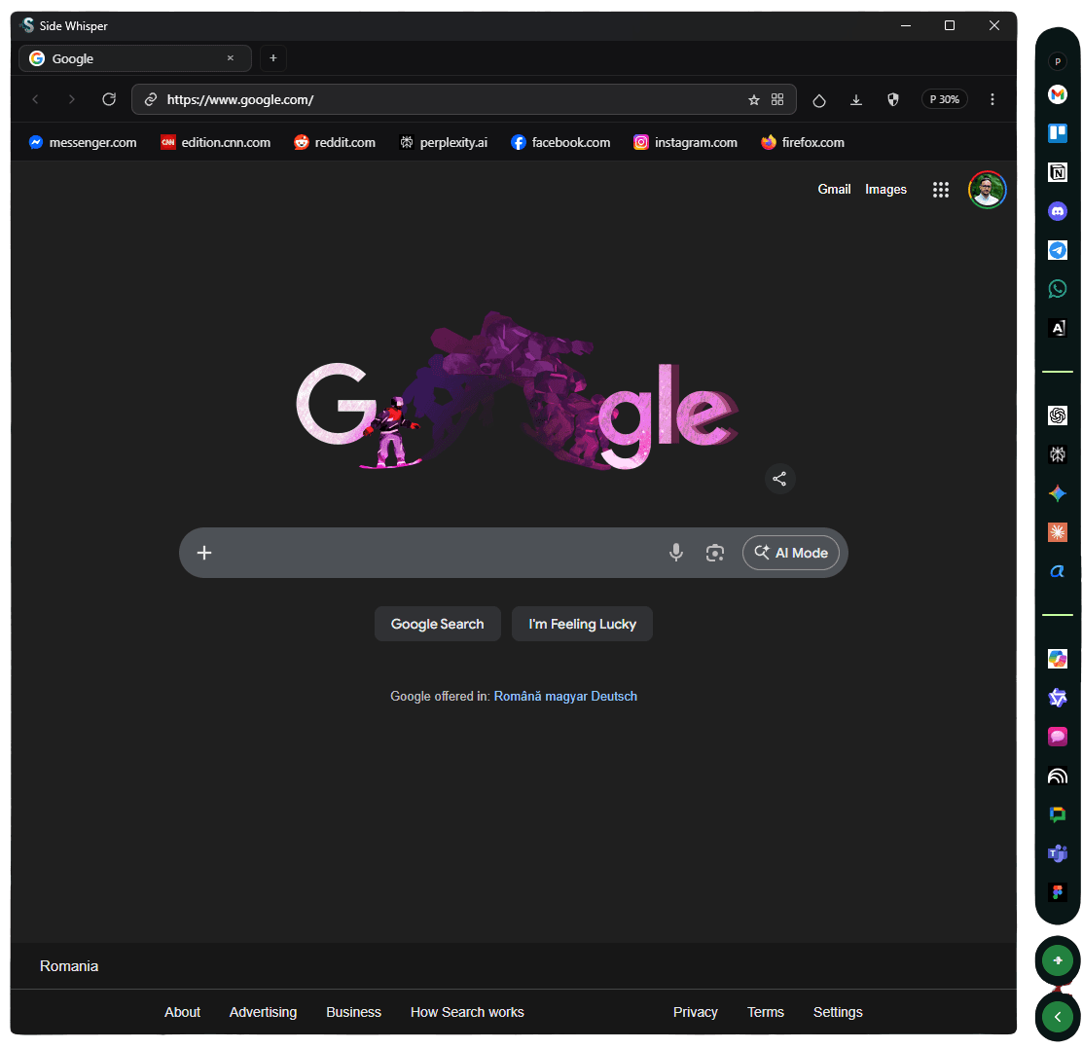Screen dimensions: 1082x1048
Task: Open WhatsApp from the sidebar
Action: pyautogui.click(x=1058, y=289)
